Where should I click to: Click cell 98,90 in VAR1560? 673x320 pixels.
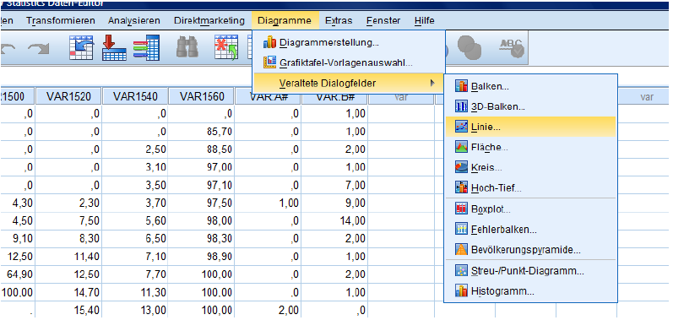pyautogui.click(x=202, y=256)
